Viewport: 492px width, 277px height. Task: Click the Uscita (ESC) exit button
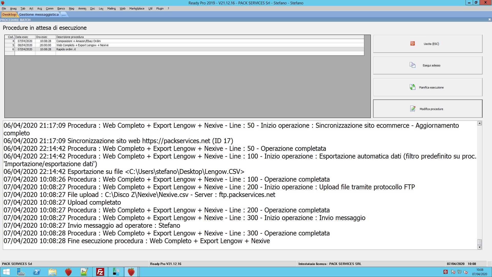point(428,44)
